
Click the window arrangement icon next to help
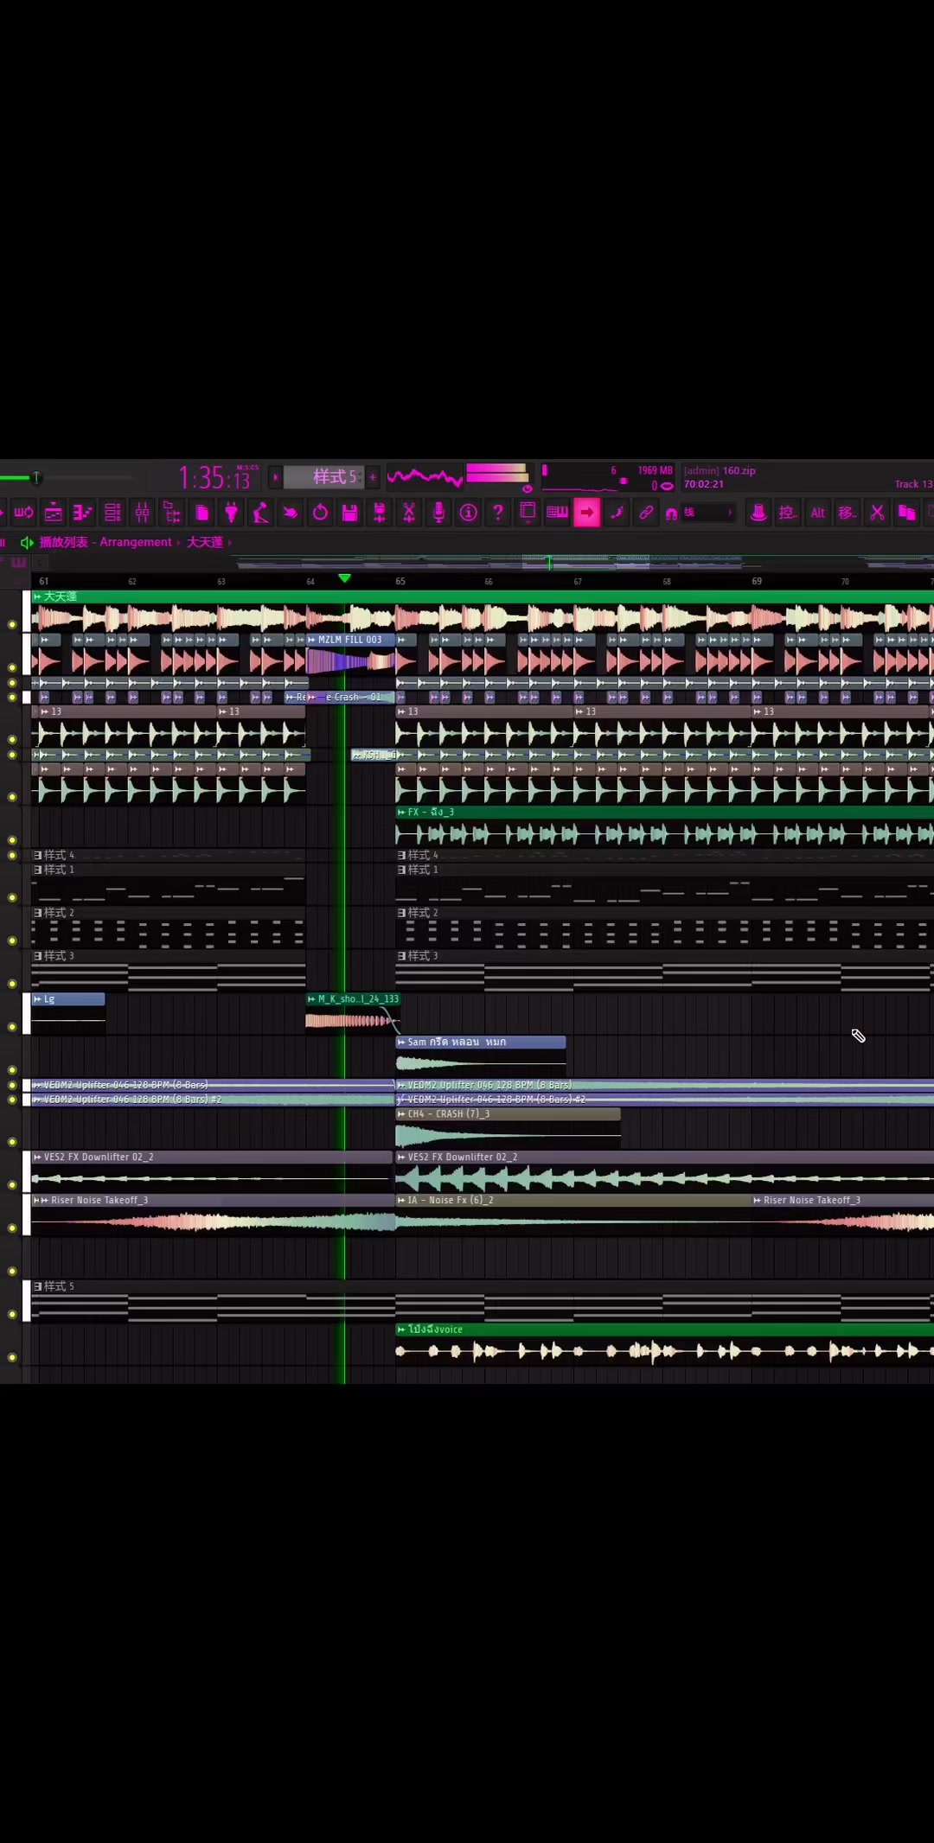point(528,513)
